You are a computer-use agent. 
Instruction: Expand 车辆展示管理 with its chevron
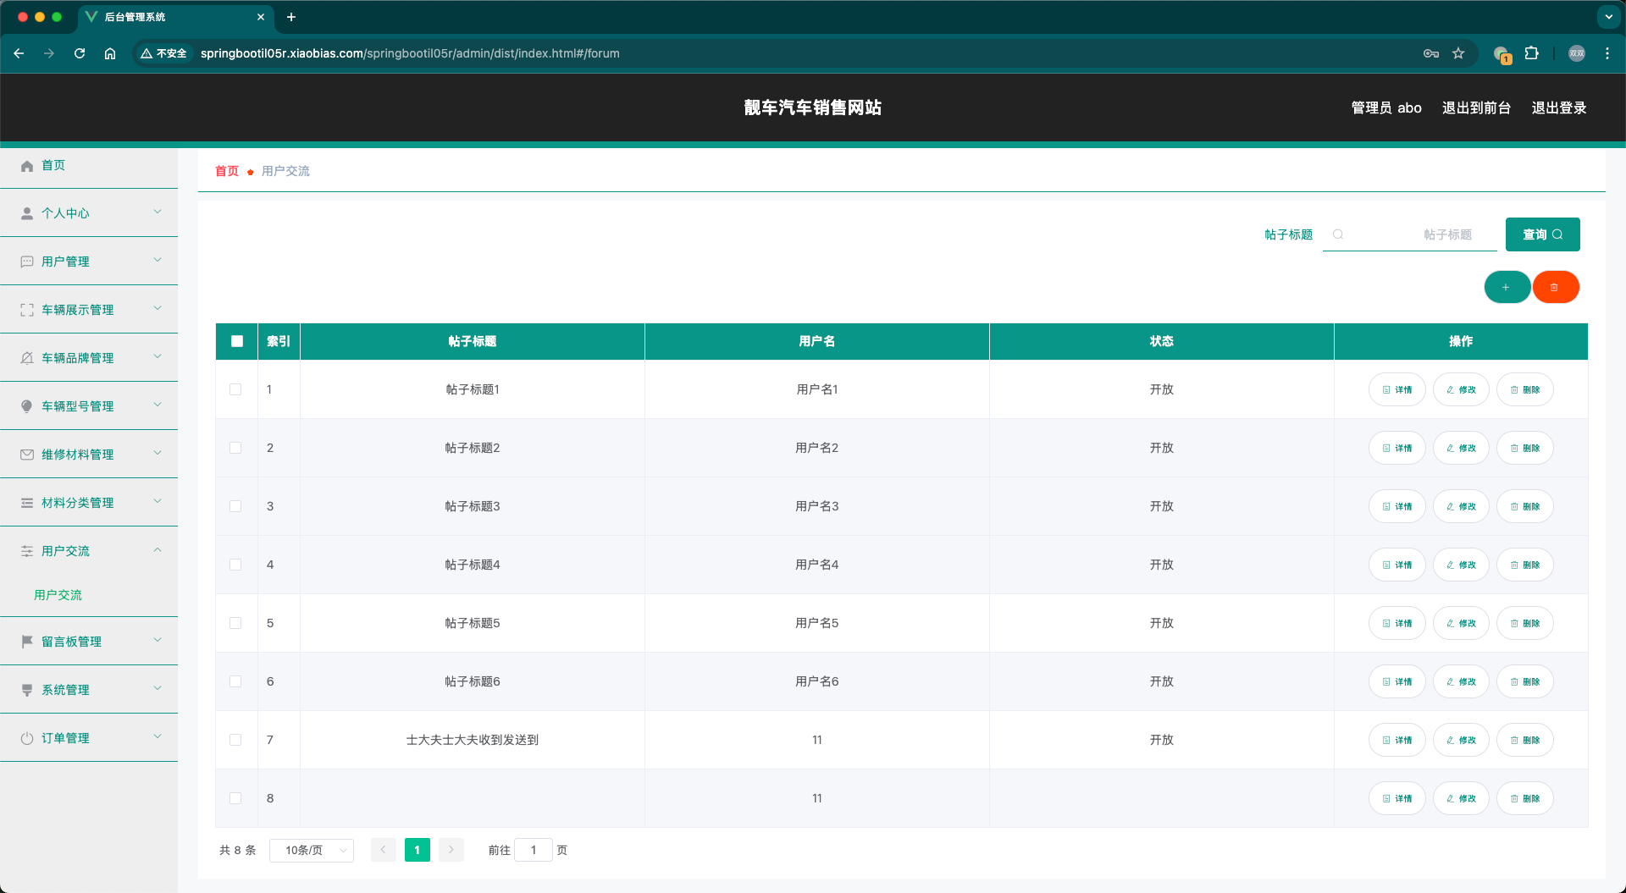(158, 308)
